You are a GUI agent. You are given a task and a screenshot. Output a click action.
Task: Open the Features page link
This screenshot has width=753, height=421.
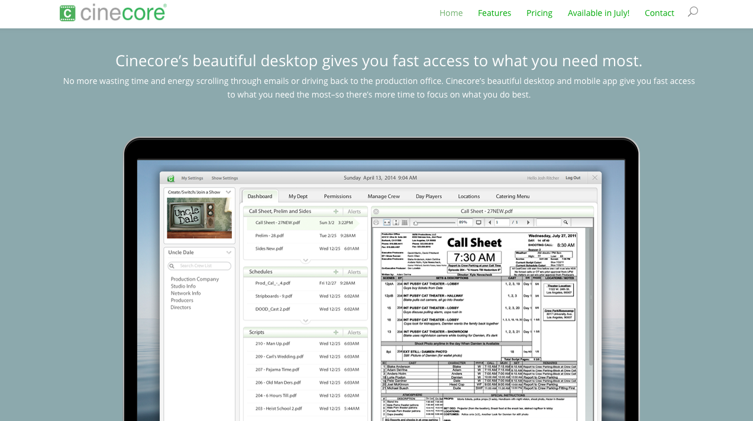[495, 13]
